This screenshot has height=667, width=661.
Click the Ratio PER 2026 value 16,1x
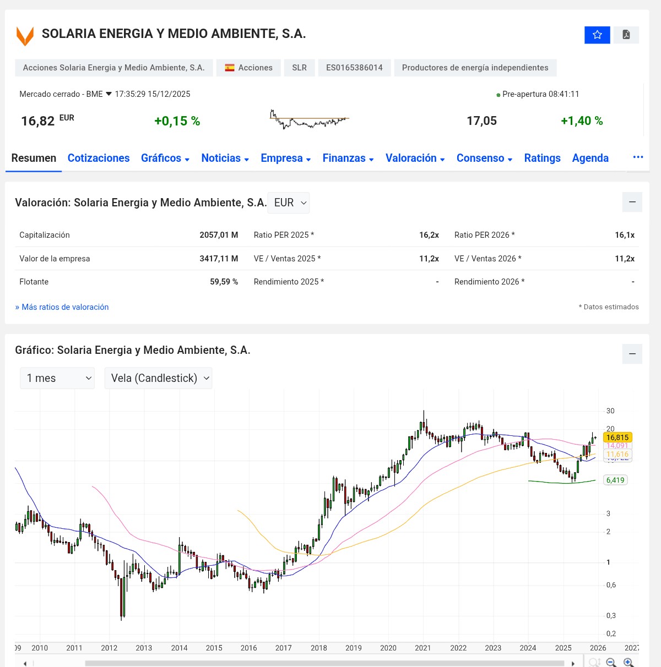pos(625,235)
